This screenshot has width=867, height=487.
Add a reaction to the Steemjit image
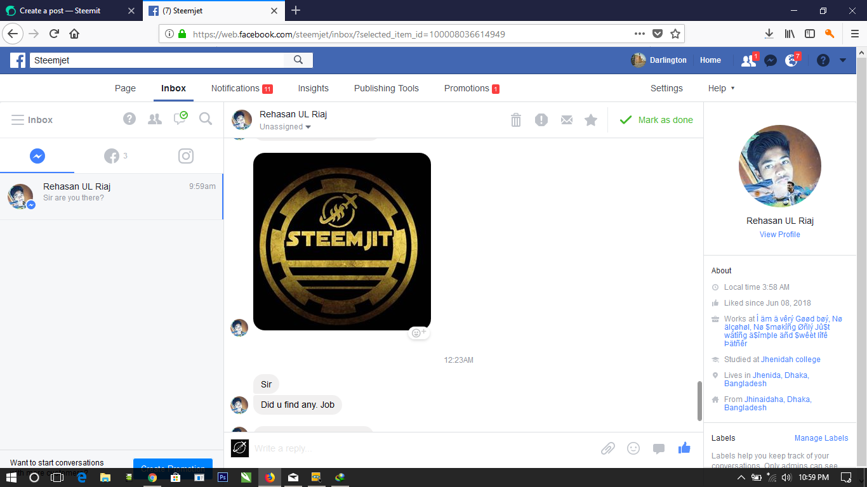(x=419, y=333)
